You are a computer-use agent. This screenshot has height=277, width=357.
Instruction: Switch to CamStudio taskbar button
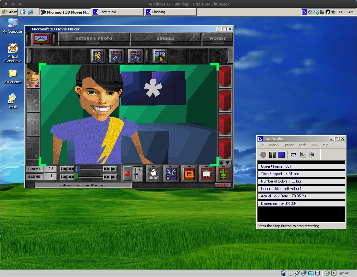(x=118, y=12)
